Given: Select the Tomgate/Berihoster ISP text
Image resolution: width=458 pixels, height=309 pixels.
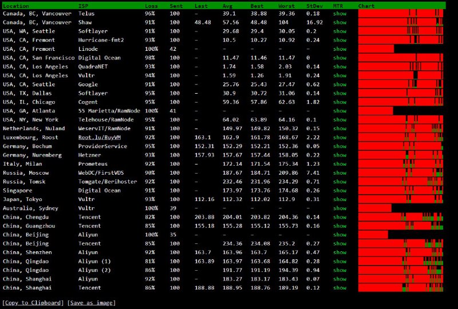Looking at the screenshot, I should pos(108,182).
